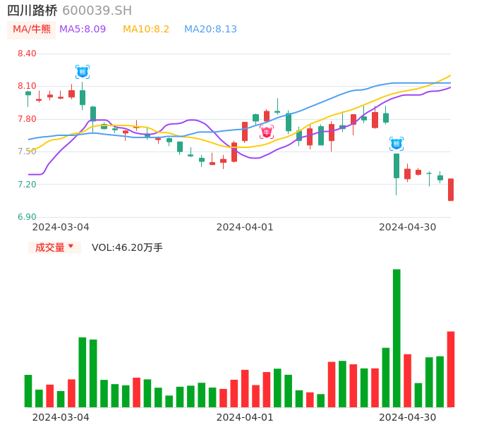This screenshot has width=484, height=427.
Task: Toggle the MA5 moving average legend
Action: tap(83, 30)
